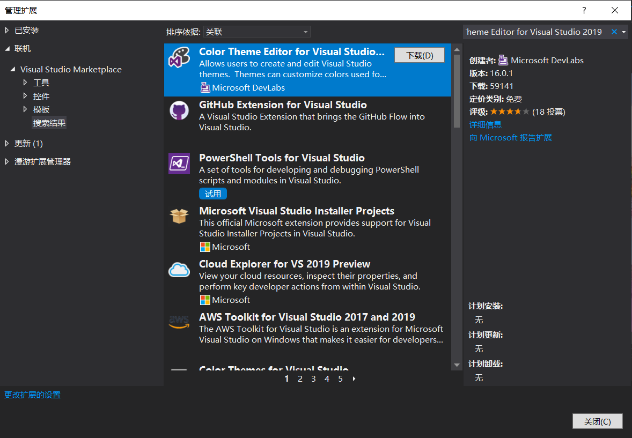
Task: Expand the 模板 subcategory
Action: click(x=25, y=109)
